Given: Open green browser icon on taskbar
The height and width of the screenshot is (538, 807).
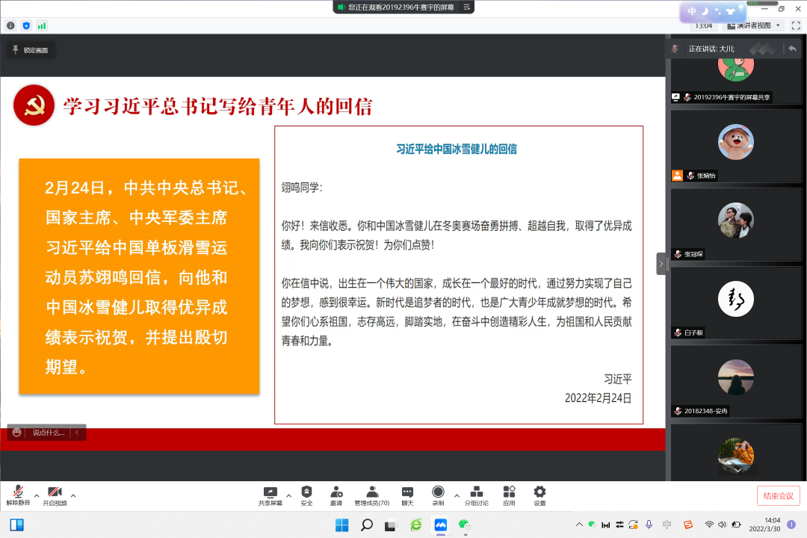Looking at the screenshot, I should [x=416, y=525].
